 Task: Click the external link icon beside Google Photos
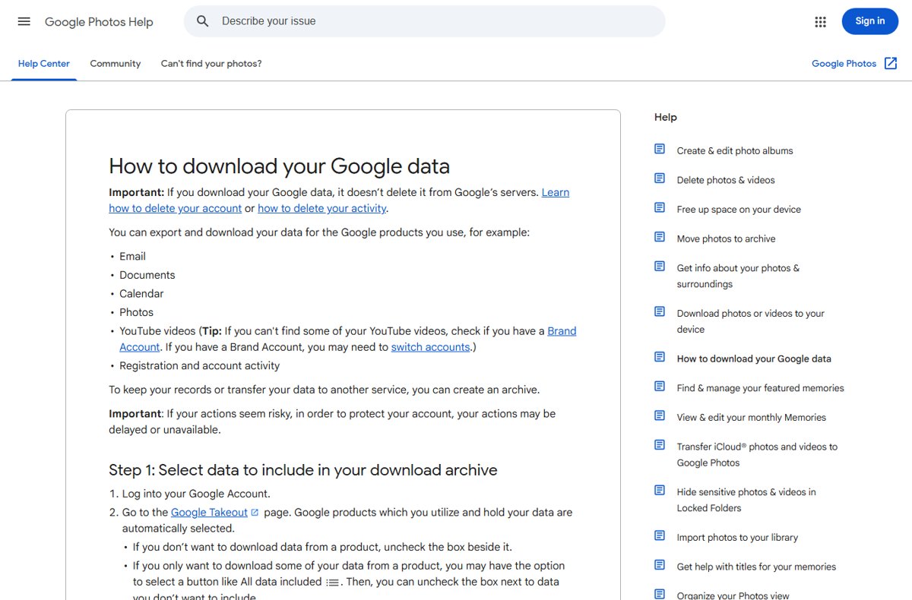pyautogui.click(x=891, y=64)
